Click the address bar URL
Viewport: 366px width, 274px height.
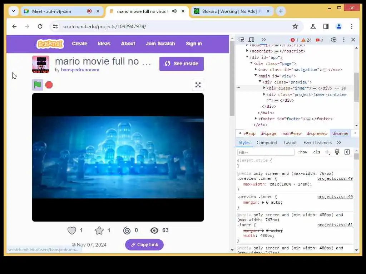104,26
